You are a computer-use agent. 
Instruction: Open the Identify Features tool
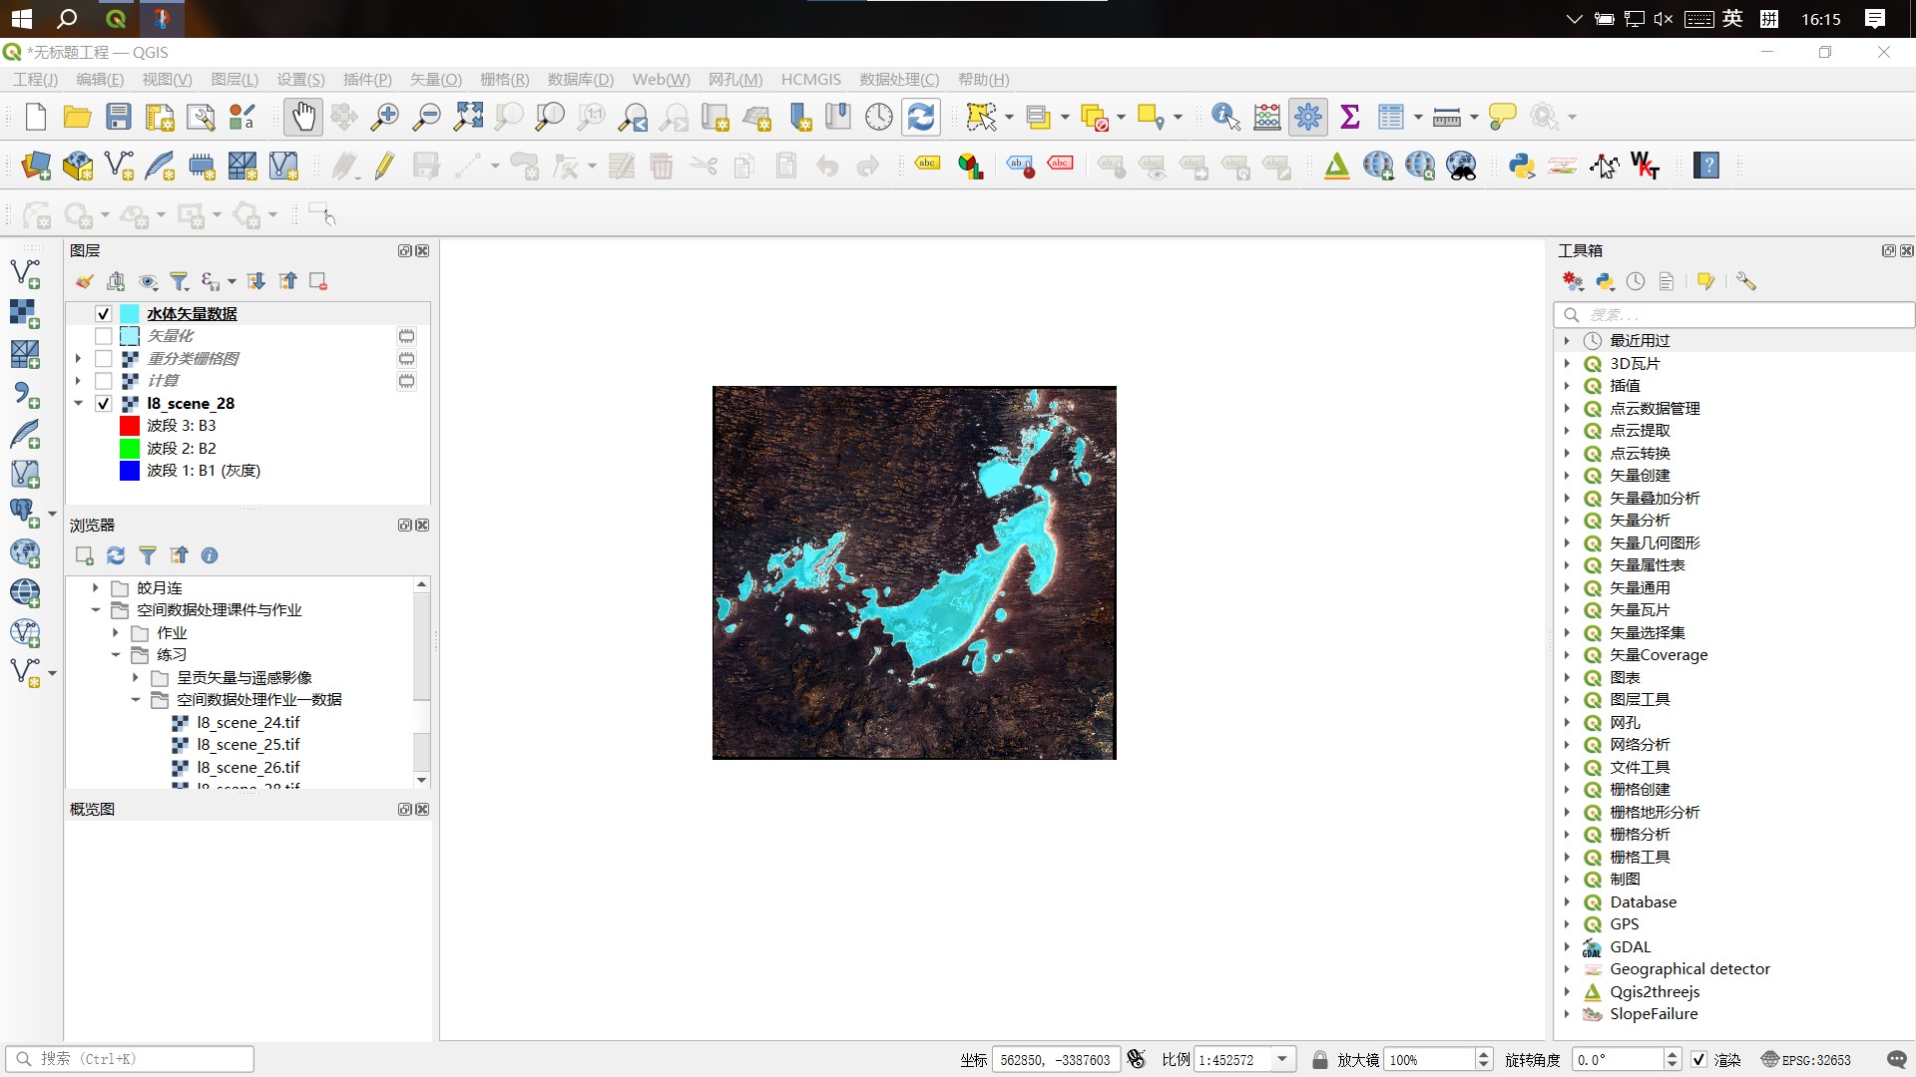[x=1225, y=117]
